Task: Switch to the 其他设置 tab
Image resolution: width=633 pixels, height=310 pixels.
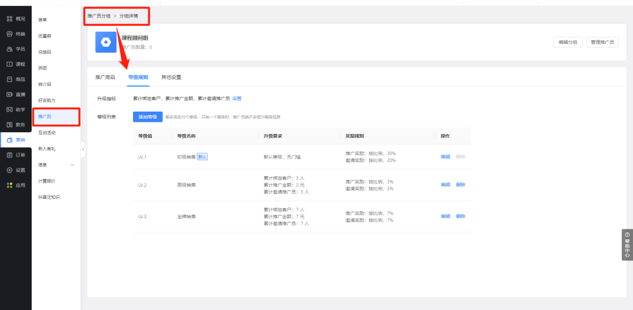Action: (x=171, y=77)
